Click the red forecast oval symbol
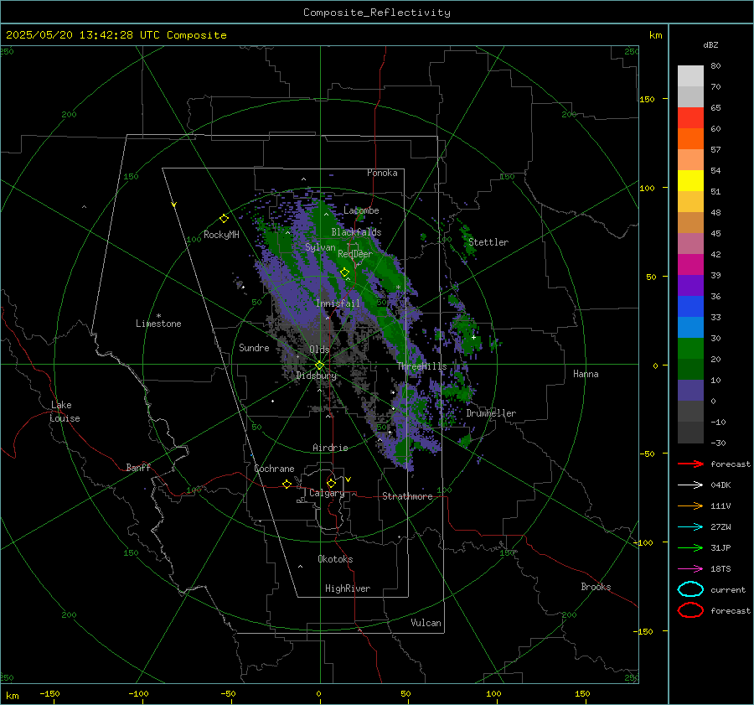Screen dimensions: 754x705 tap(690, 610)
